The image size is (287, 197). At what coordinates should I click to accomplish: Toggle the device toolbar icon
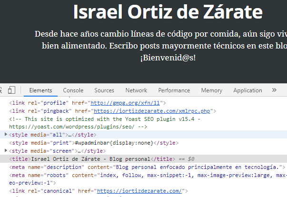click(12, 90)
